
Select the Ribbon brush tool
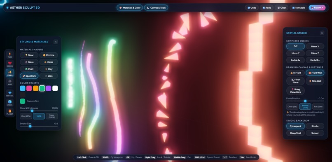(10, 64)
